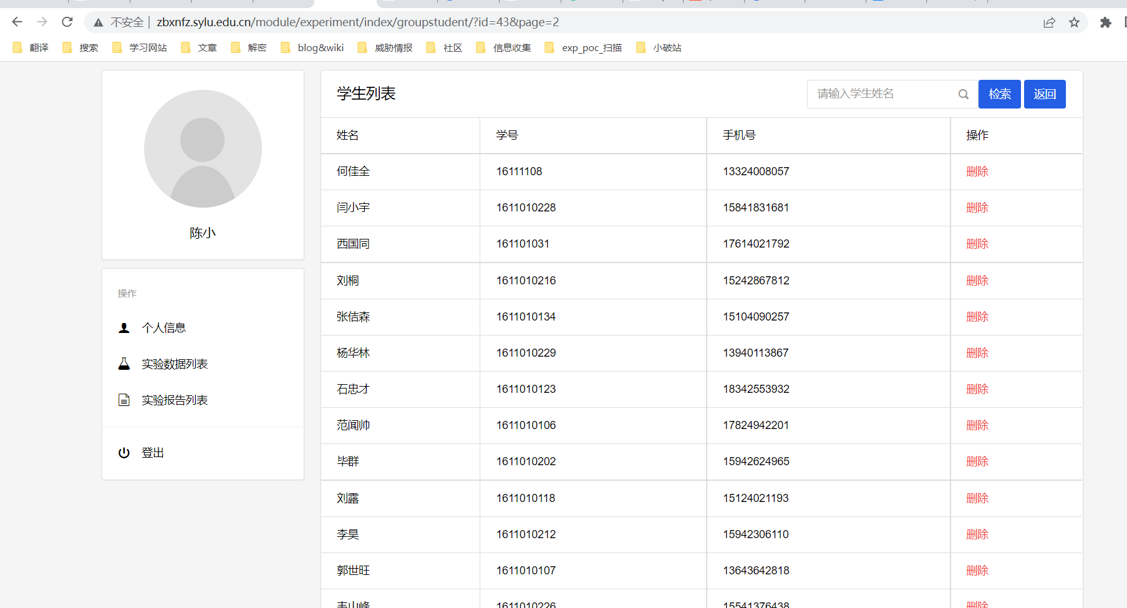Screen dimensions: 1127x608
Task: Select student ID 161101031
Action: pos(523,244)
